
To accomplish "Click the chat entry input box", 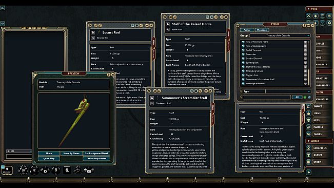I will tap(19, 157).
